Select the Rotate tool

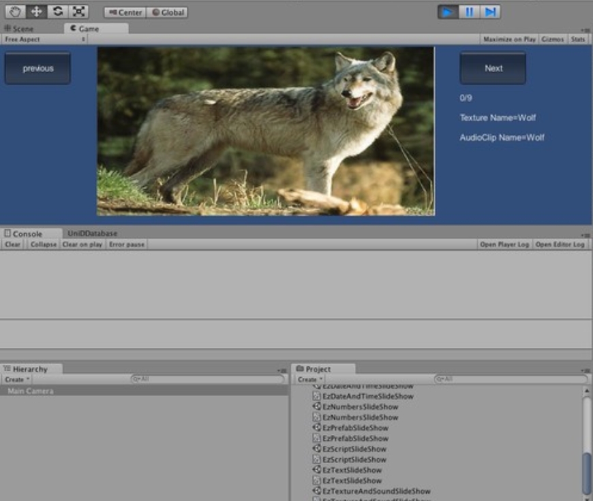tap(58, 12)
